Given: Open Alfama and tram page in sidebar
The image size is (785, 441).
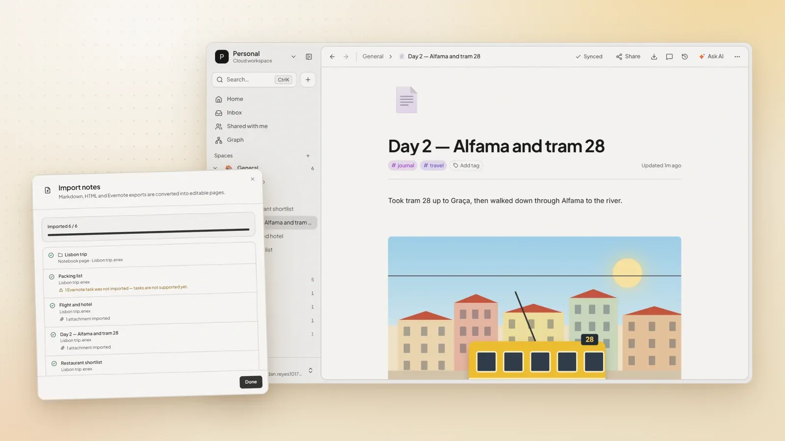Looking at the screenshot, I should tap(290, 222).
